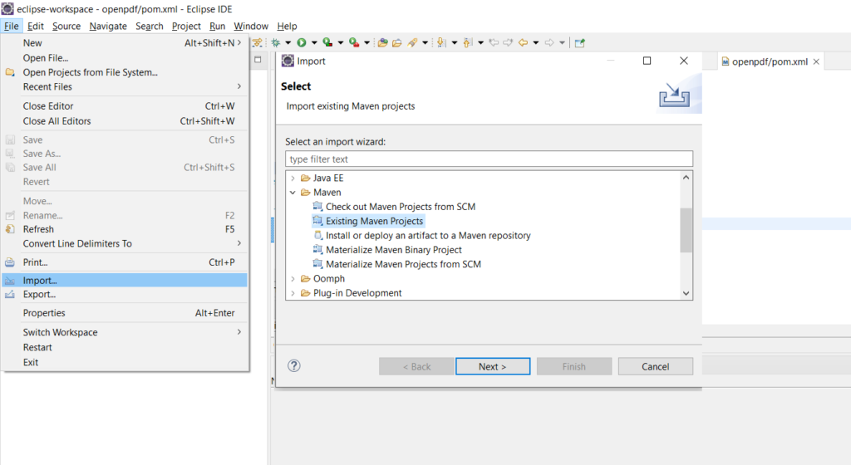Choose Open Projects from File System...

[x=125, y=72]
